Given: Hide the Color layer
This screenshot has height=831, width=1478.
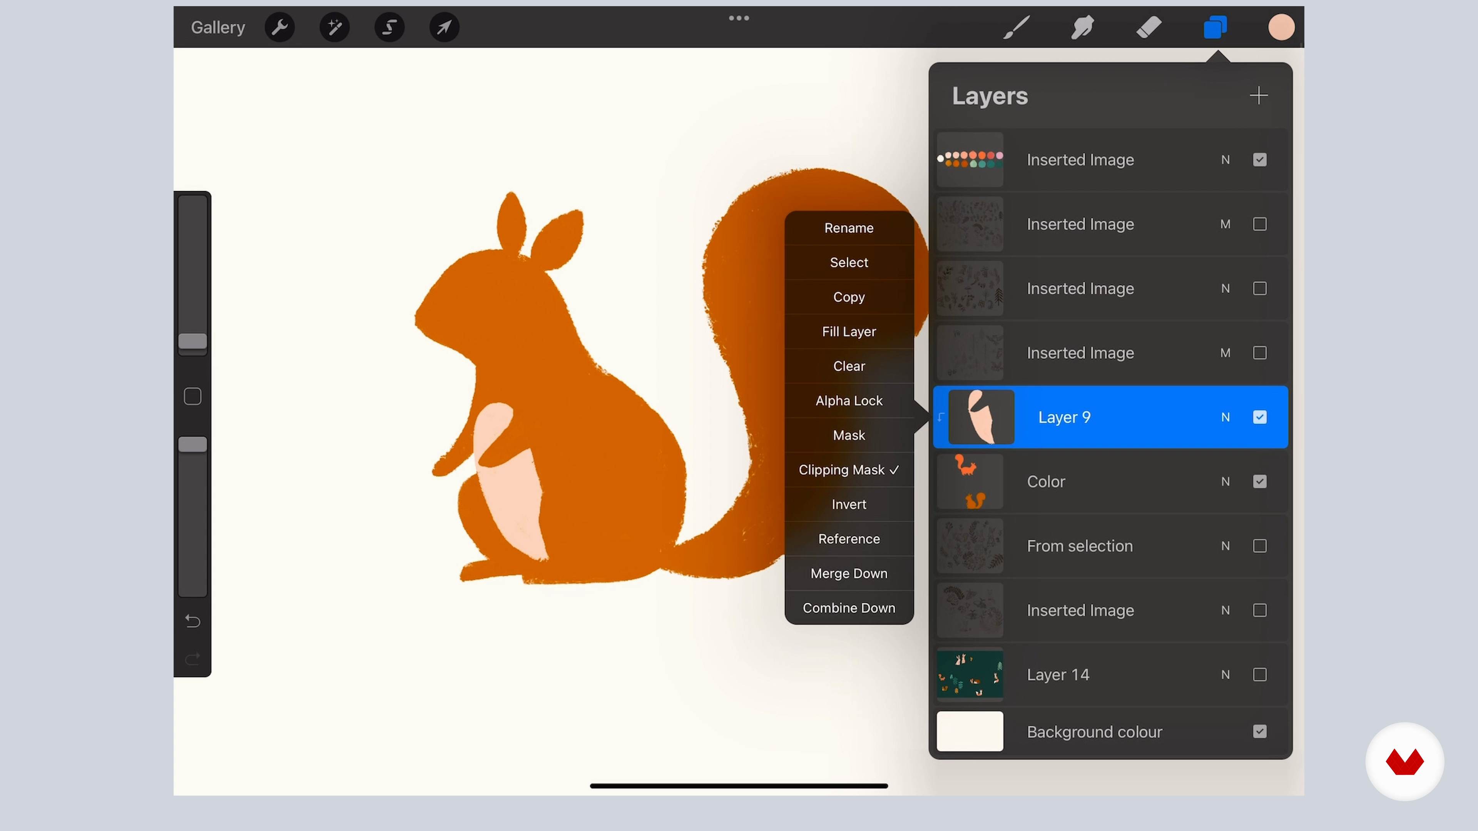Looking at the screenshot, I should click(1259, 481).
